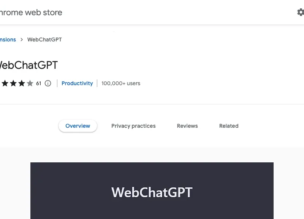Open the Productivity category link

(77, 83)
